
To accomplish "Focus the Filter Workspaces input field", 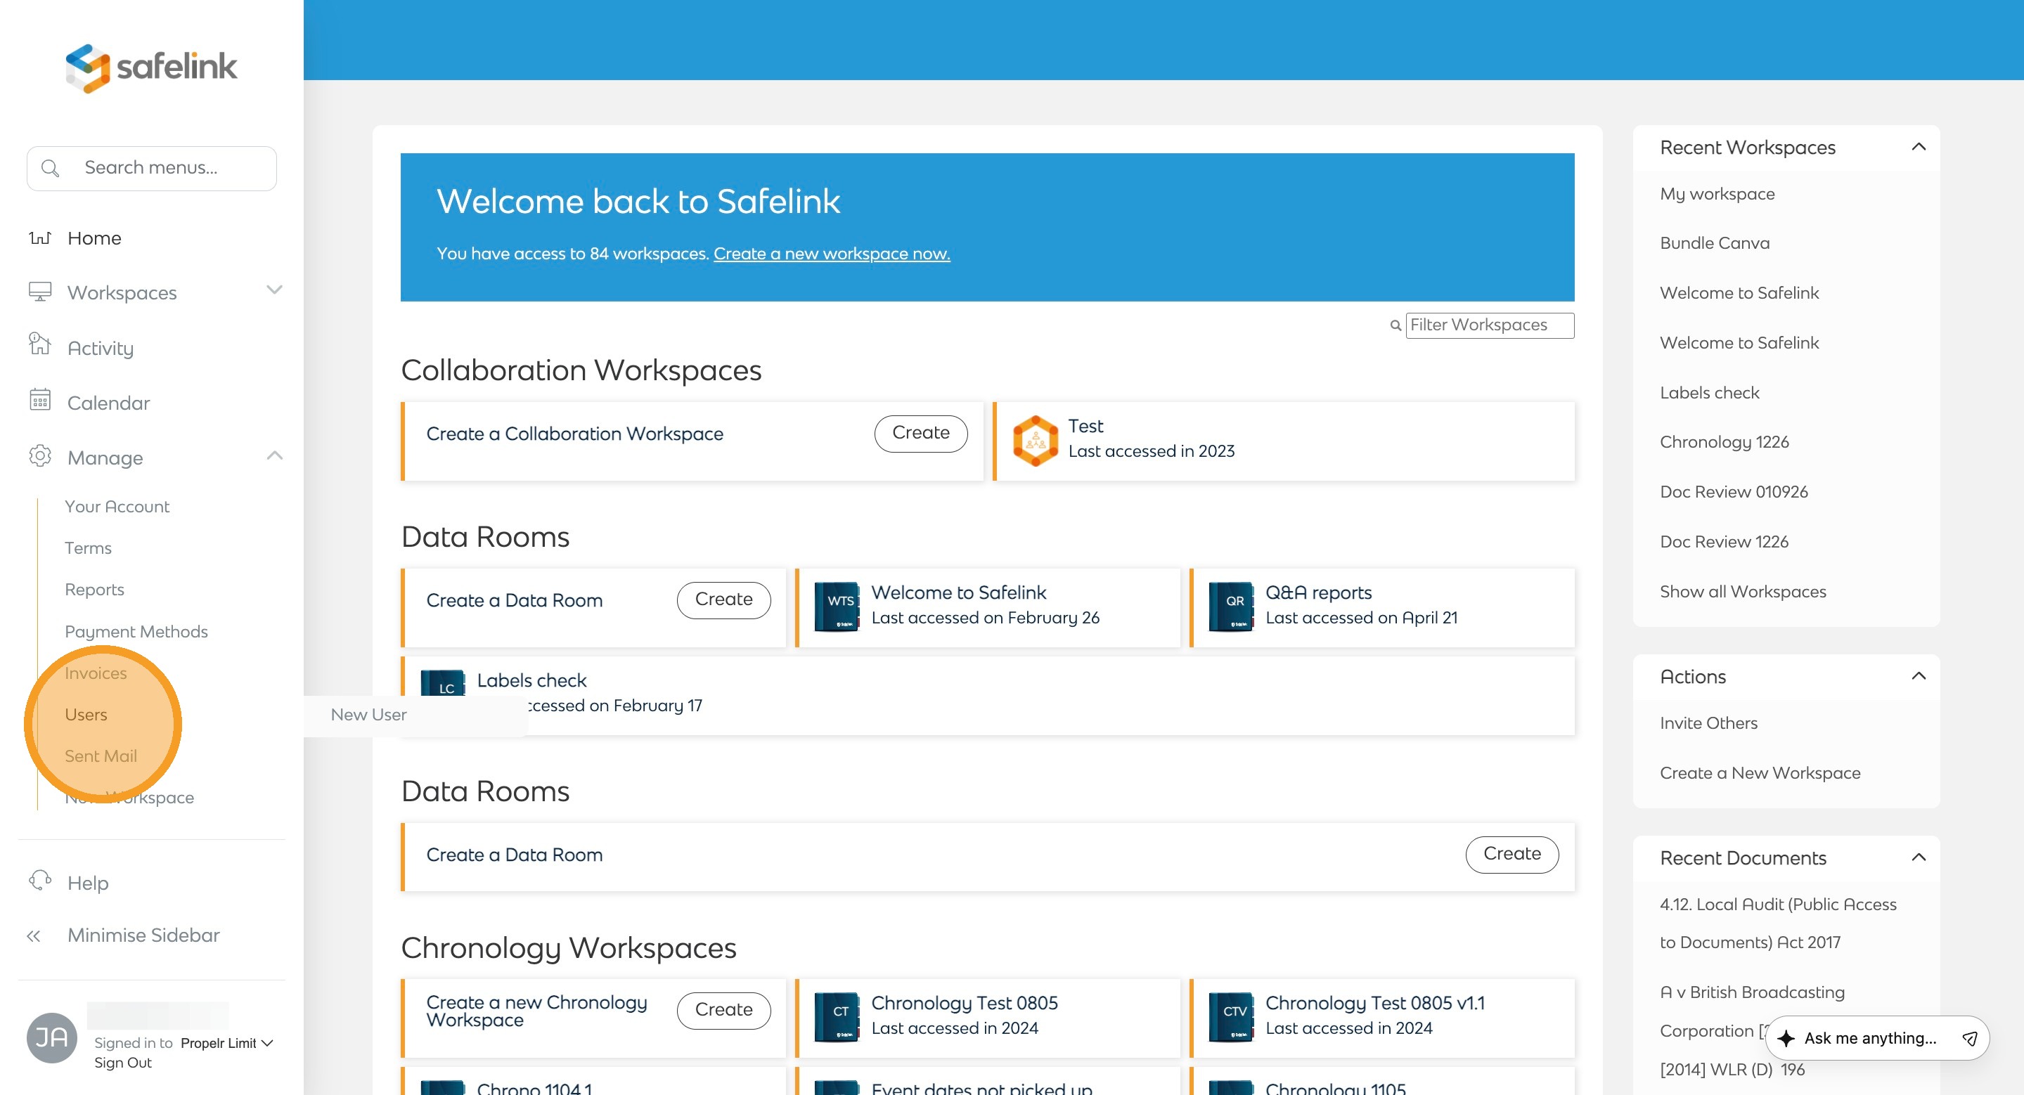I will (x=1489, y=325).
